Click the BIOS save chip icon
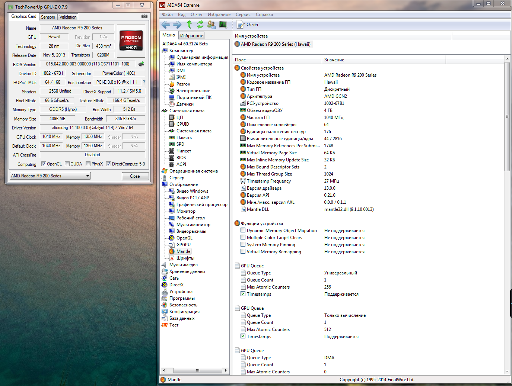 tap(141, 64)
